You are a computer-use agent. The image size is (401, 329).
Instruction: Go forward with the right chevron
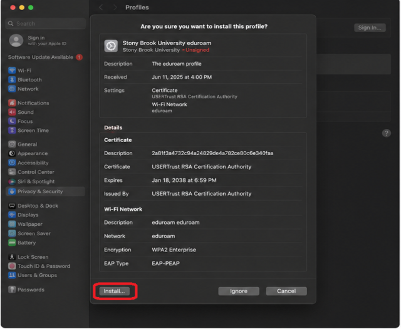115,8
